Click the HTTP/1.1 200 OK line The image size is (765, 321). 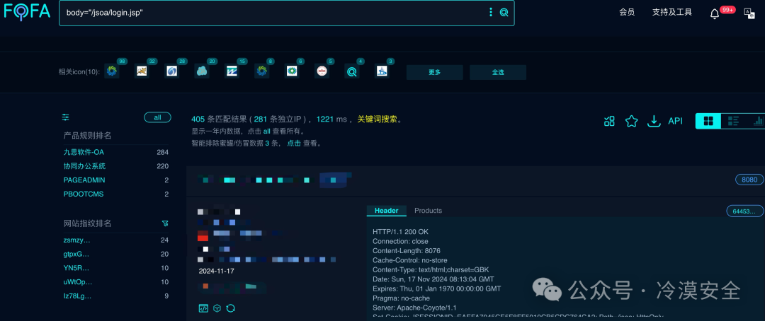(x=400, y=232)
